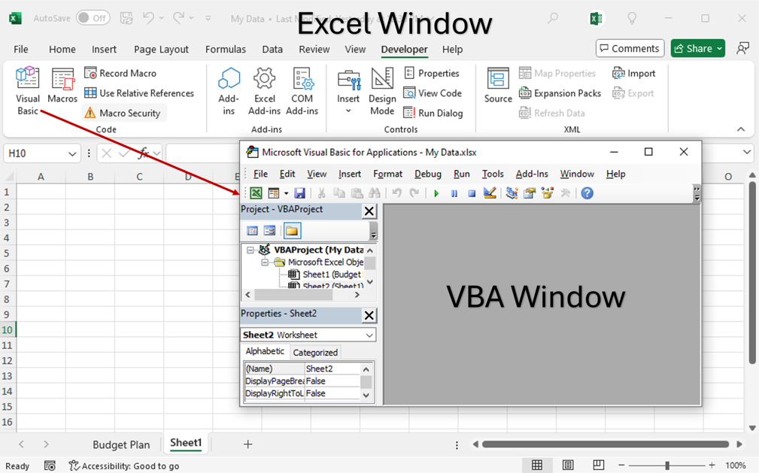Open the Run menu in VBA window
The image size is (759, 473).
coord(462,174)
